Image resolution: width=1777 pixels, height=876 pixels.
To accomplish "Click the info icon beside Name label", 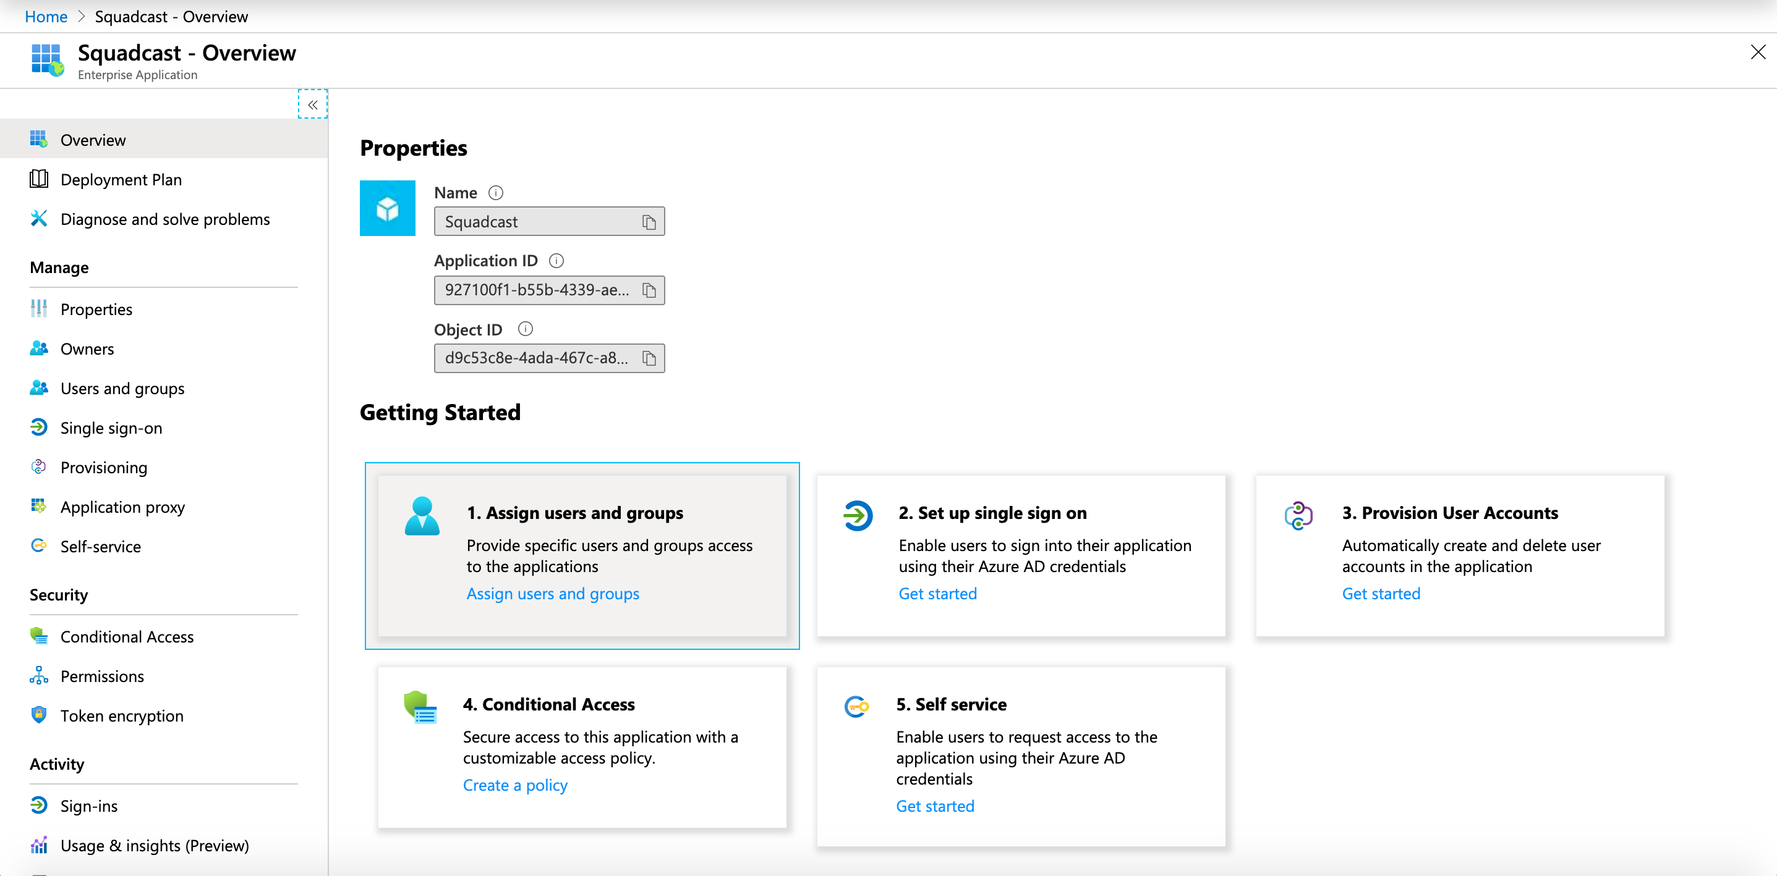I will coord(495,193).
